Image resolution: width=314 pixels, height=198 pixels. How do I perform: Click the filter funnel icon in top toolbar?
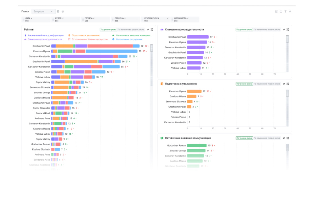point(285,12)
